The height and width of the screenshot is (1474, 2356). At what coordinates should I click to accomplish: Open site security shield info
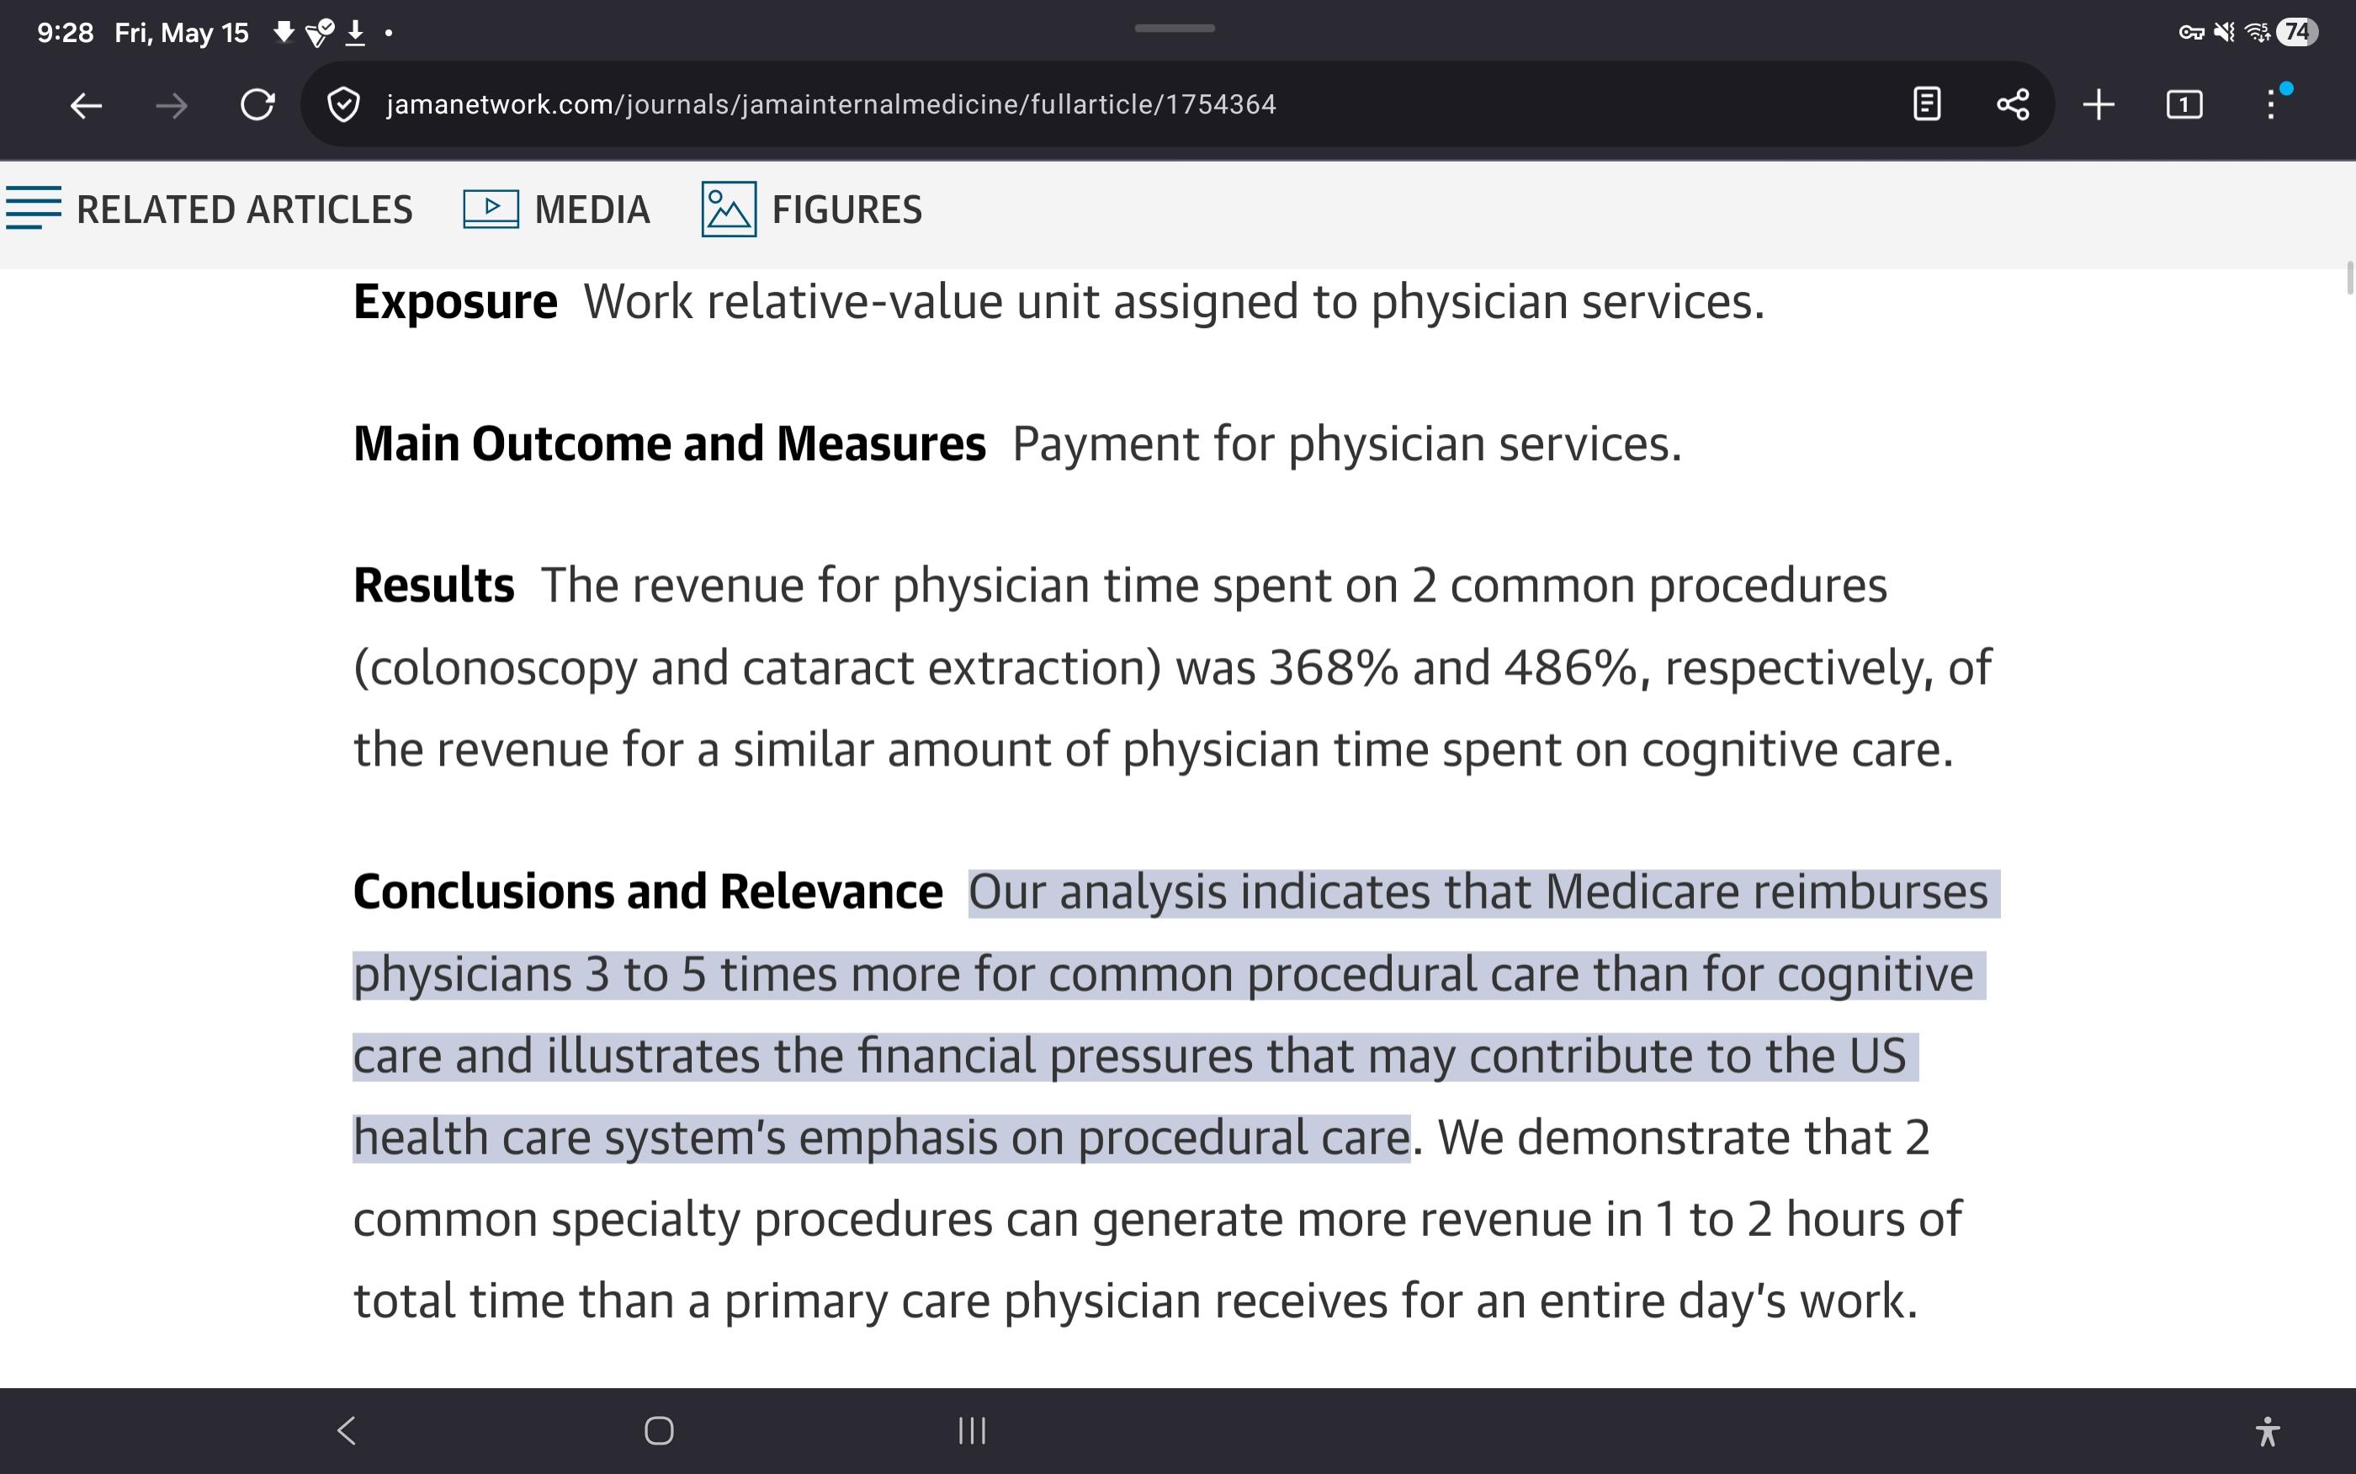pyautogui.click(x=343, y=104)
